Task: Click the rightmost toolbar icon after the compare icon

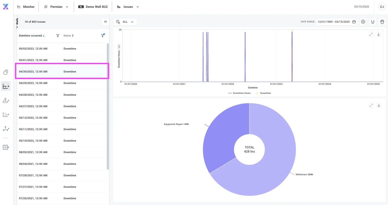Action: coord(382,22)
